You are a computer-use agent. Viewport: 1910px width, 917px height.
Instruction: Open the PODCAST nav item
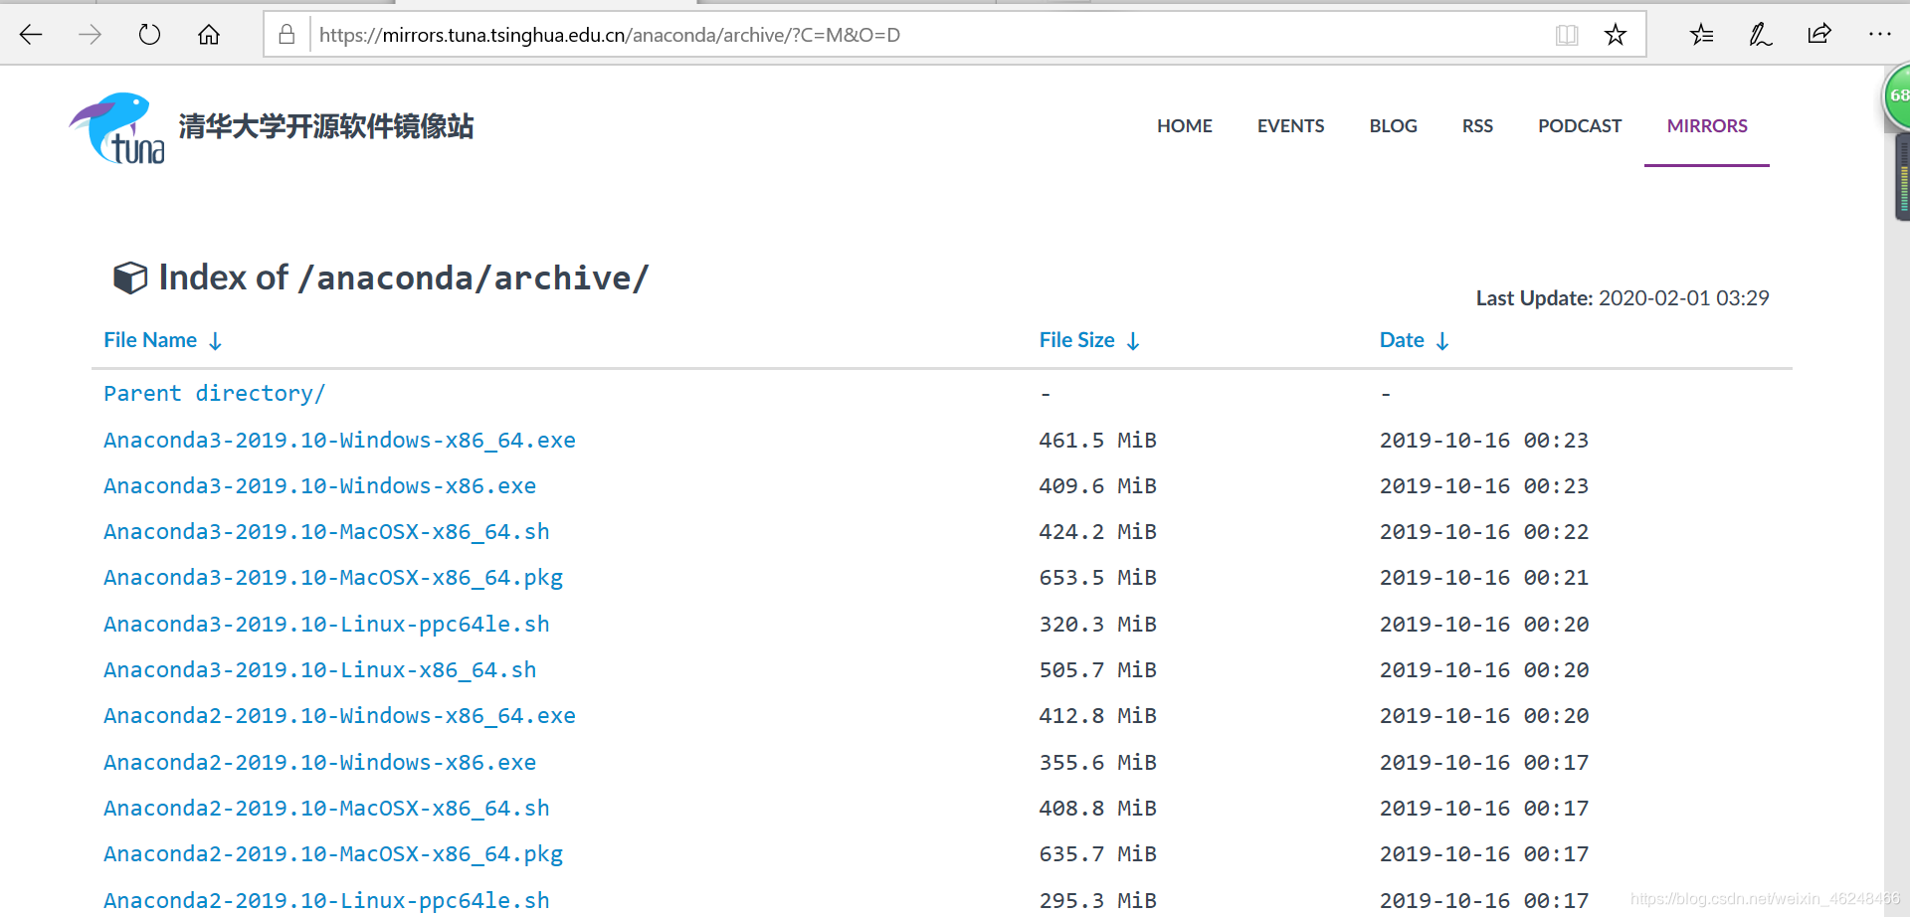[x=1580, y=126]
